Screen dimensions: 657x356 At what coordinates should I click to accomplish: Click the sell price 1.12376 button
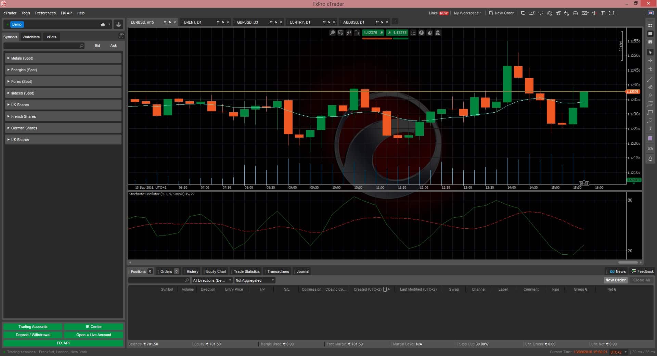[x=373, y=33]
